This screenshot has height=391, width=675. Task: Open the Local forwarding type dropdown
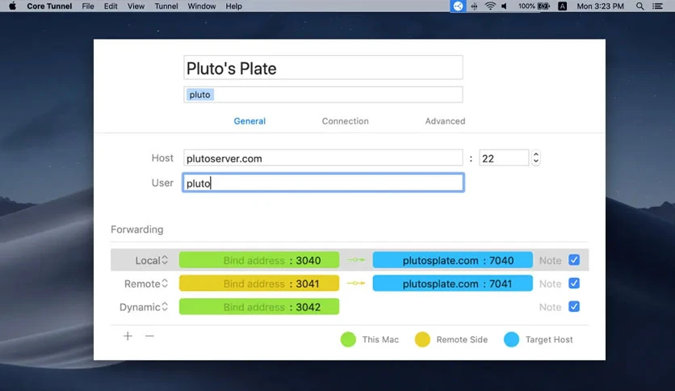pyautogui.click(x=152, y=260)
